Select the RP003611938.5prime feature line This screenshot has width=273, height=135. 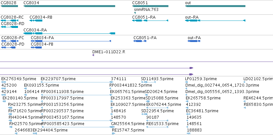pyautogui.click(x=77, y=95)
